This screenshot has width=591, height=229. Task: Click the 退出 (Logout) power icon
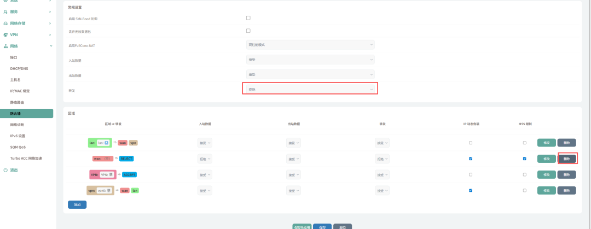click(x=5, y=170)
